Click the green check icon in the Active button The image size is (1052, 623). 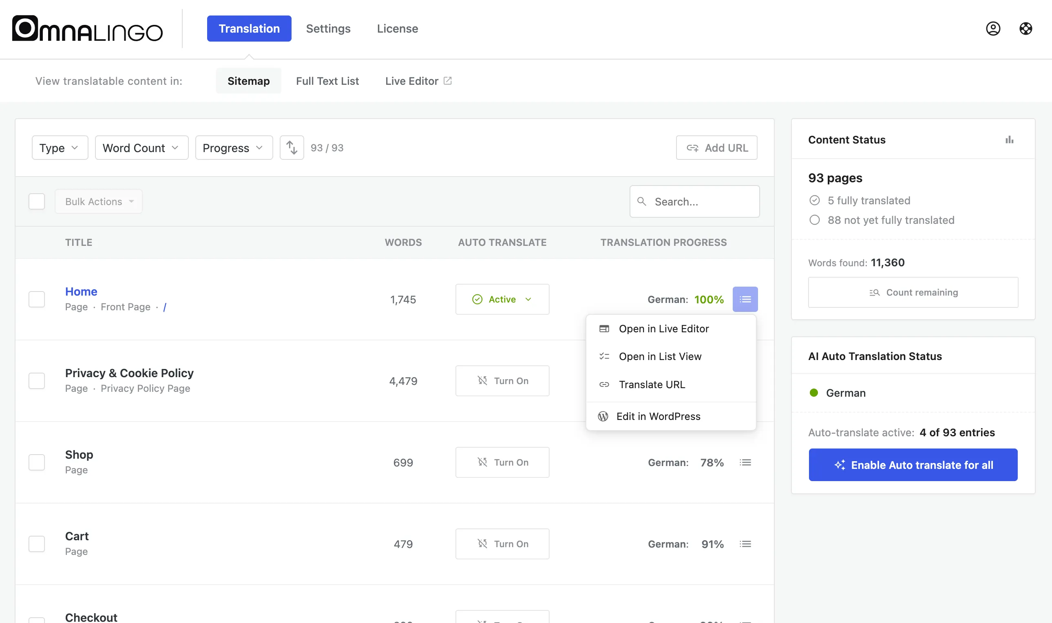tap(477, 299)
